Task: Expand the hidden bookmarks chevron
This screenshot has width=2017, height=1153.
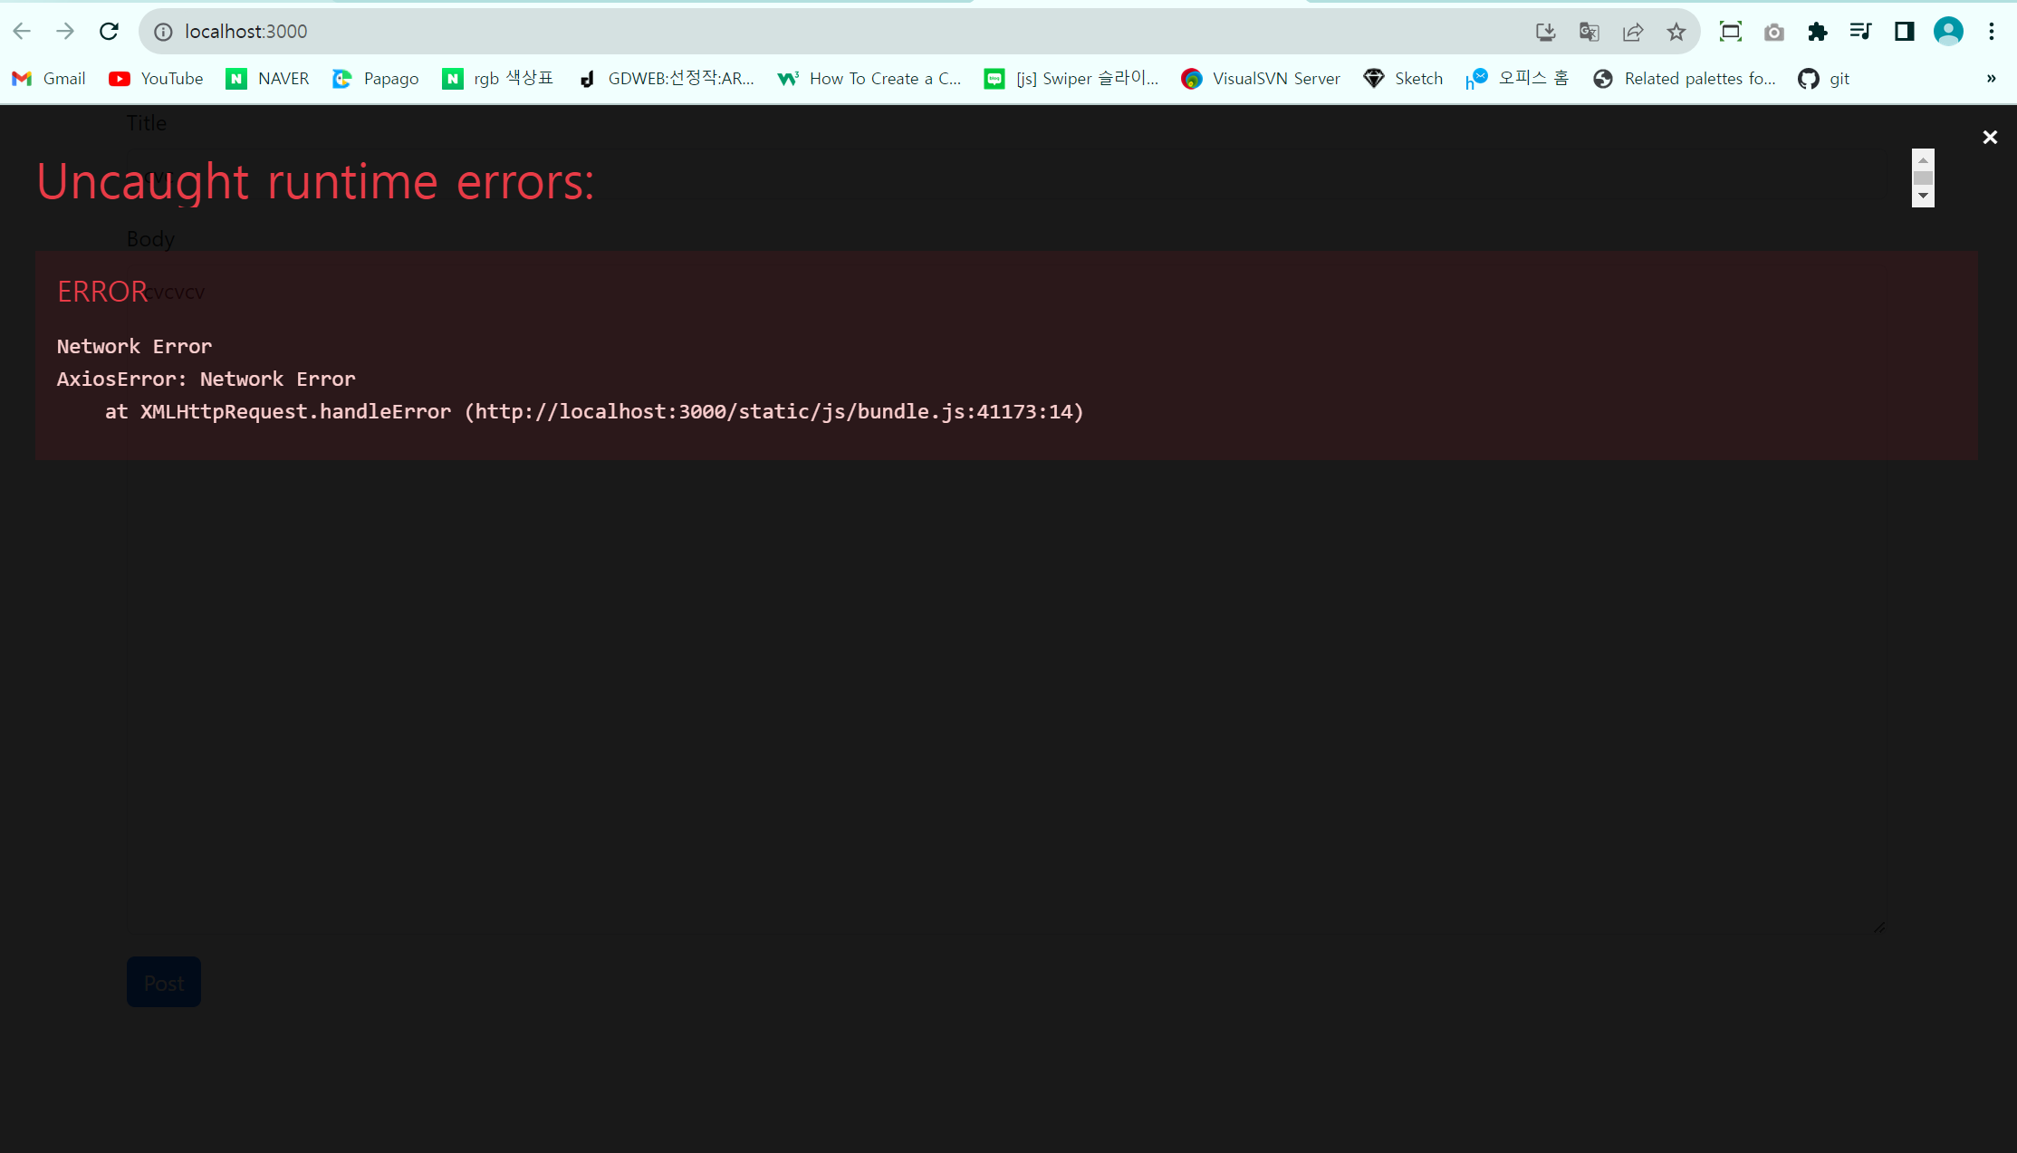Action: pos(1991,79)
